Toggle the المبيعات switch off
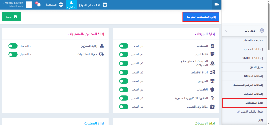This screenshot has height=125, width=270. (124, 46)
